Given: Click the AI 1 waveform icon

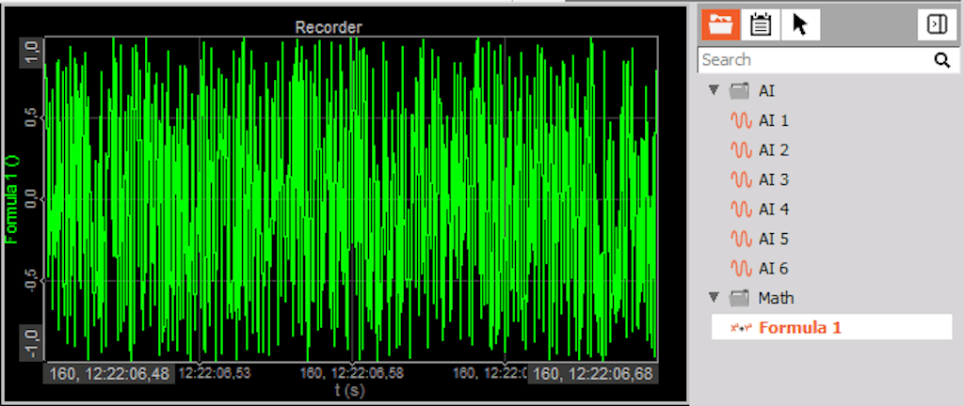Looking at the screenshot, I should pyautogui.click(x=742, y=121).
